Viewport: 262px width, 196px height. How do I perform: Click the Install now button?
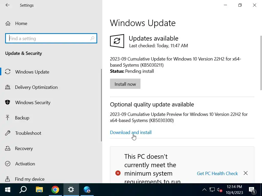(125, 84)
